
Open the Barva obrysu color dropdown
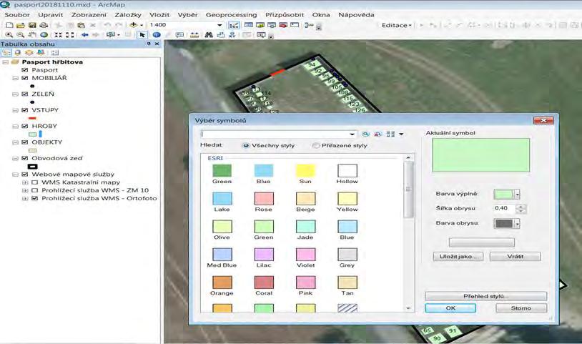tap(517, 223)
